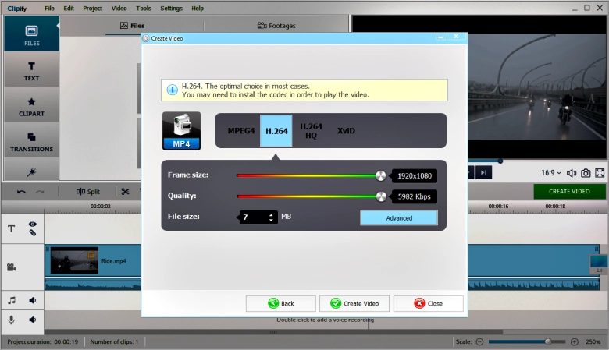The height and width of the screenshot is (350, 609).
Task: Switch to the Files tab
Action: (x=132, y=26)
